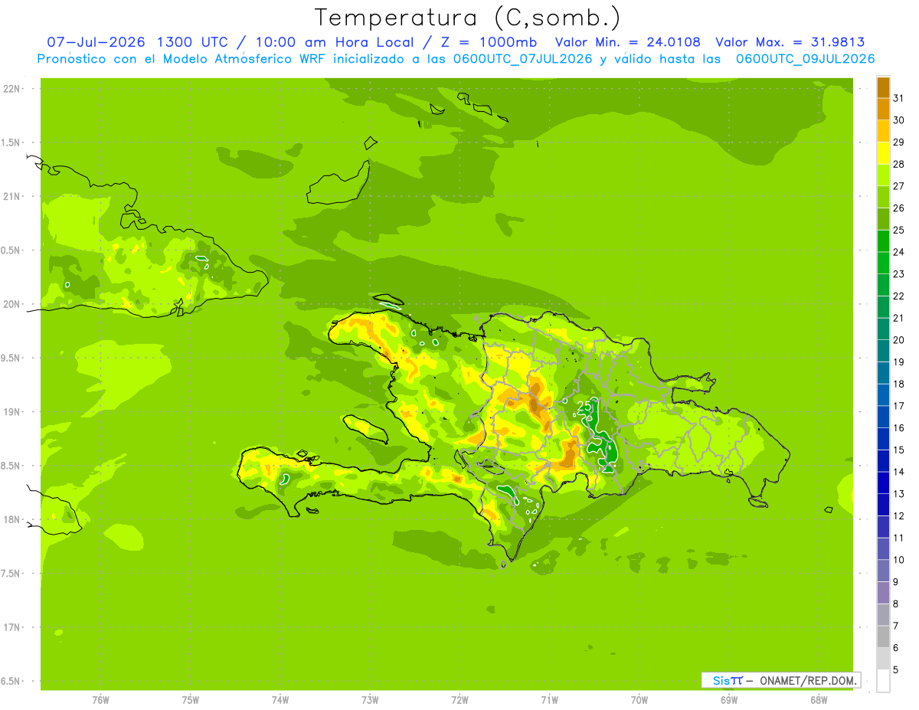
Task: Click the '19N' latitude label
Action: tap(12, 411)
